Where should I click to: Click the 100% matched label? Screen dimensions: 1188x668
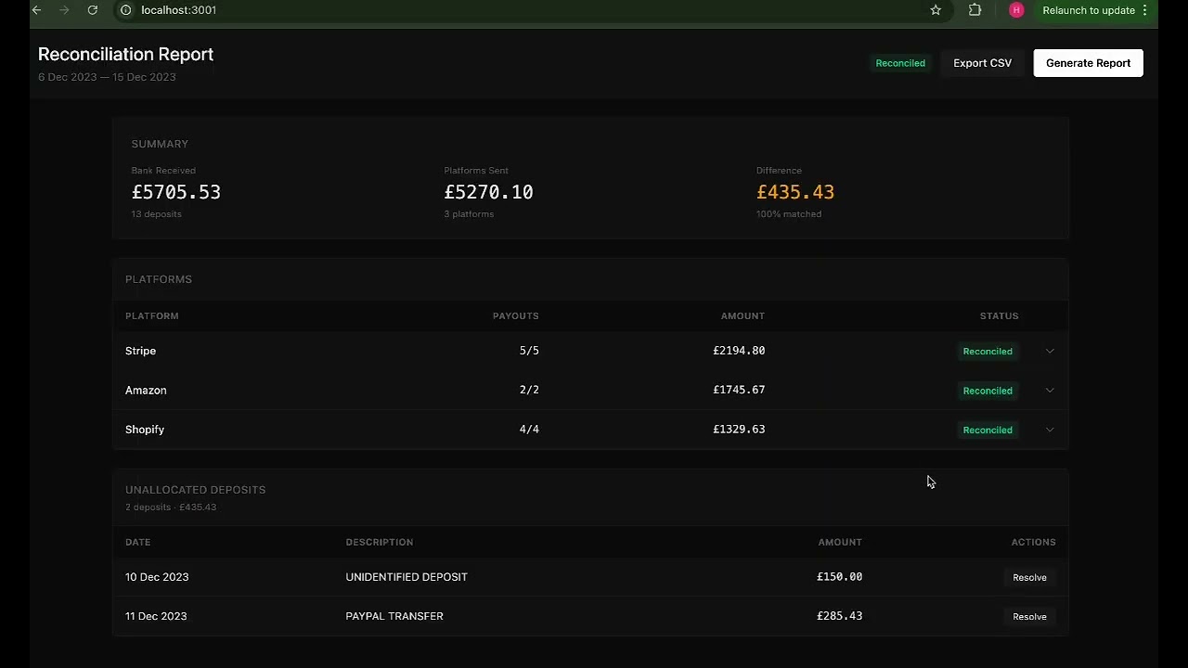pyautogui.click(x=789, y=214)
